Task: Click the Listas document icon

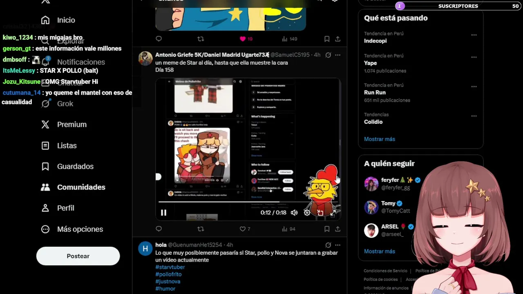Action: pyautogui.click(x=45, y=145)
